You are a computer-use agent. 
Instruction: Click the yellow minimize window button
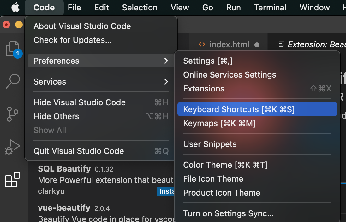click(x=19, y=25)
